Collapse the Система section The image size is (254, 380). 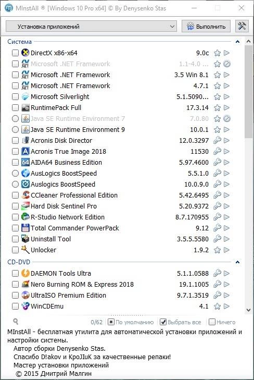coord(237,42)
